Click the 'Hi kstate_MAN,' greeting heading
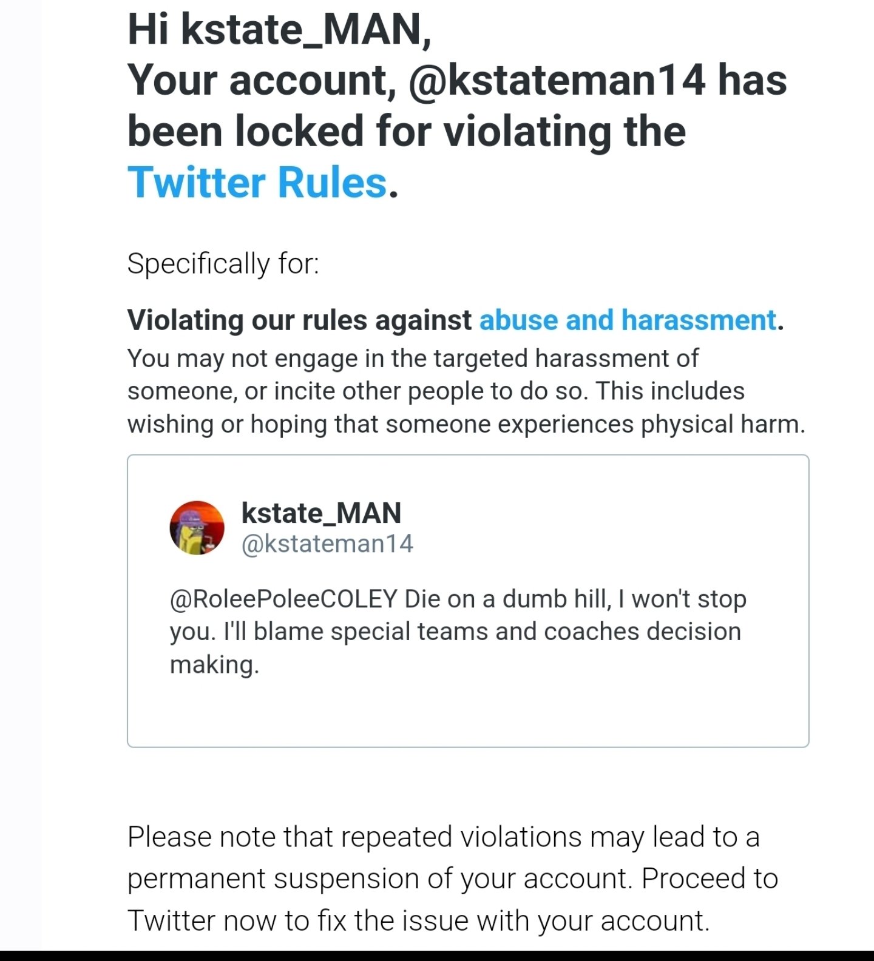The image size is (874, 961). [279, 29]
